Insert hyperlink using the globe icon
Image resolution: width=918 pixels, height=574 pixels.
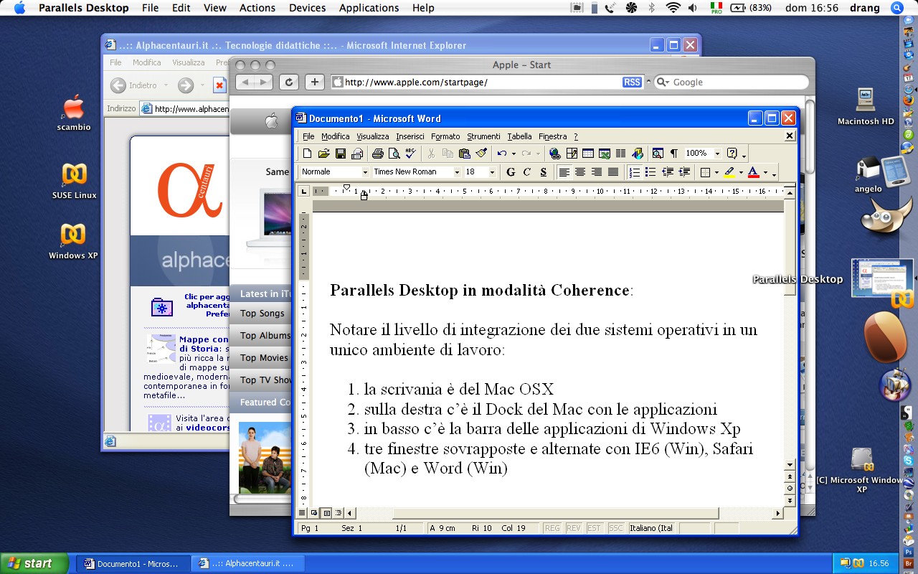point(555,154)
